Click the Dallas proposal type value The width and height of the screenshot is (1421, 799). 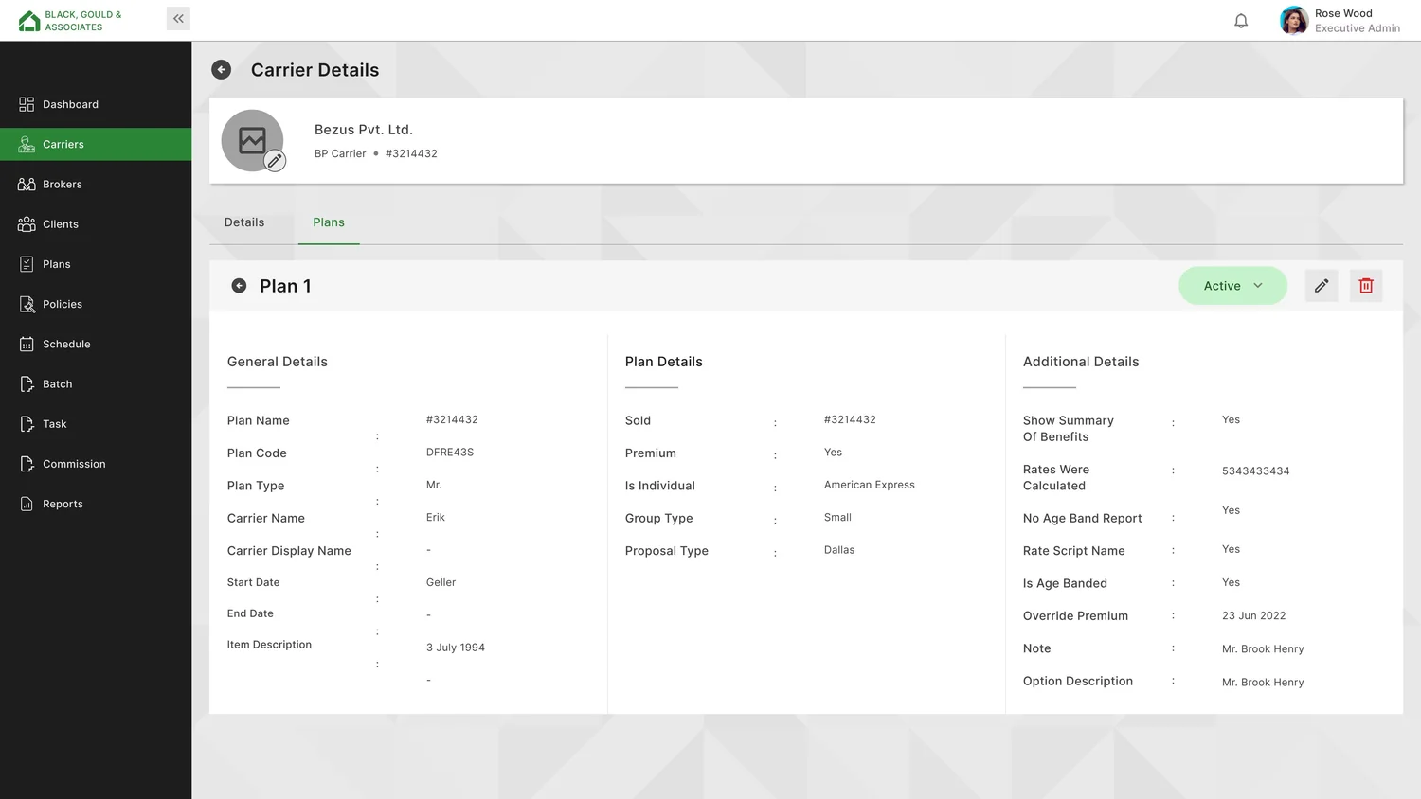coord(839,550)
